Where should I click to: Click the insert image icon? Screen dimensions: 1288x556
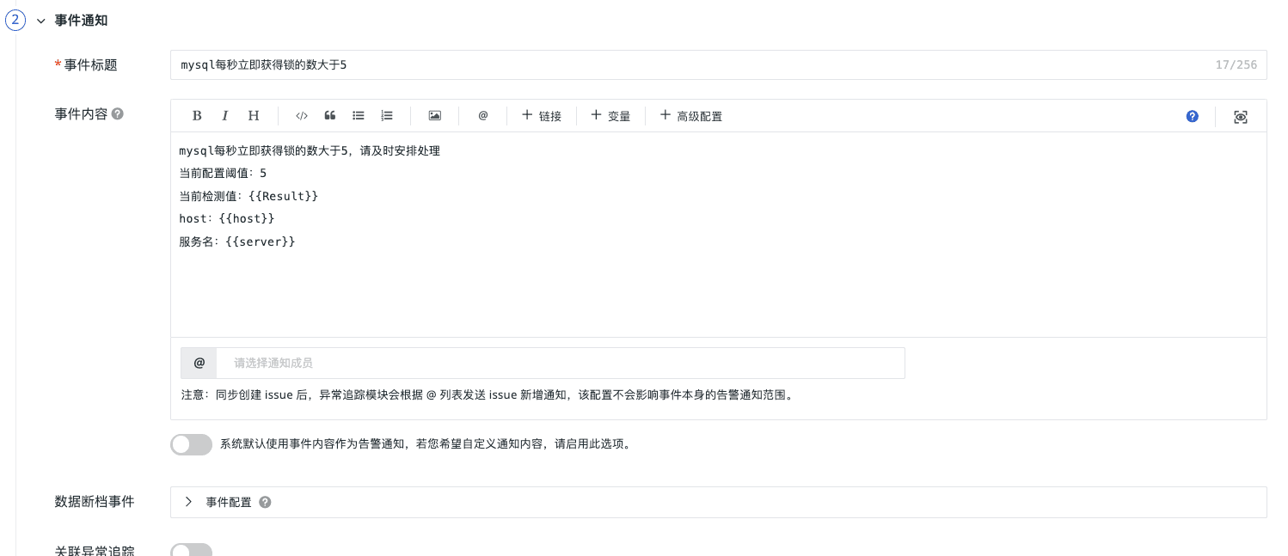435,116
